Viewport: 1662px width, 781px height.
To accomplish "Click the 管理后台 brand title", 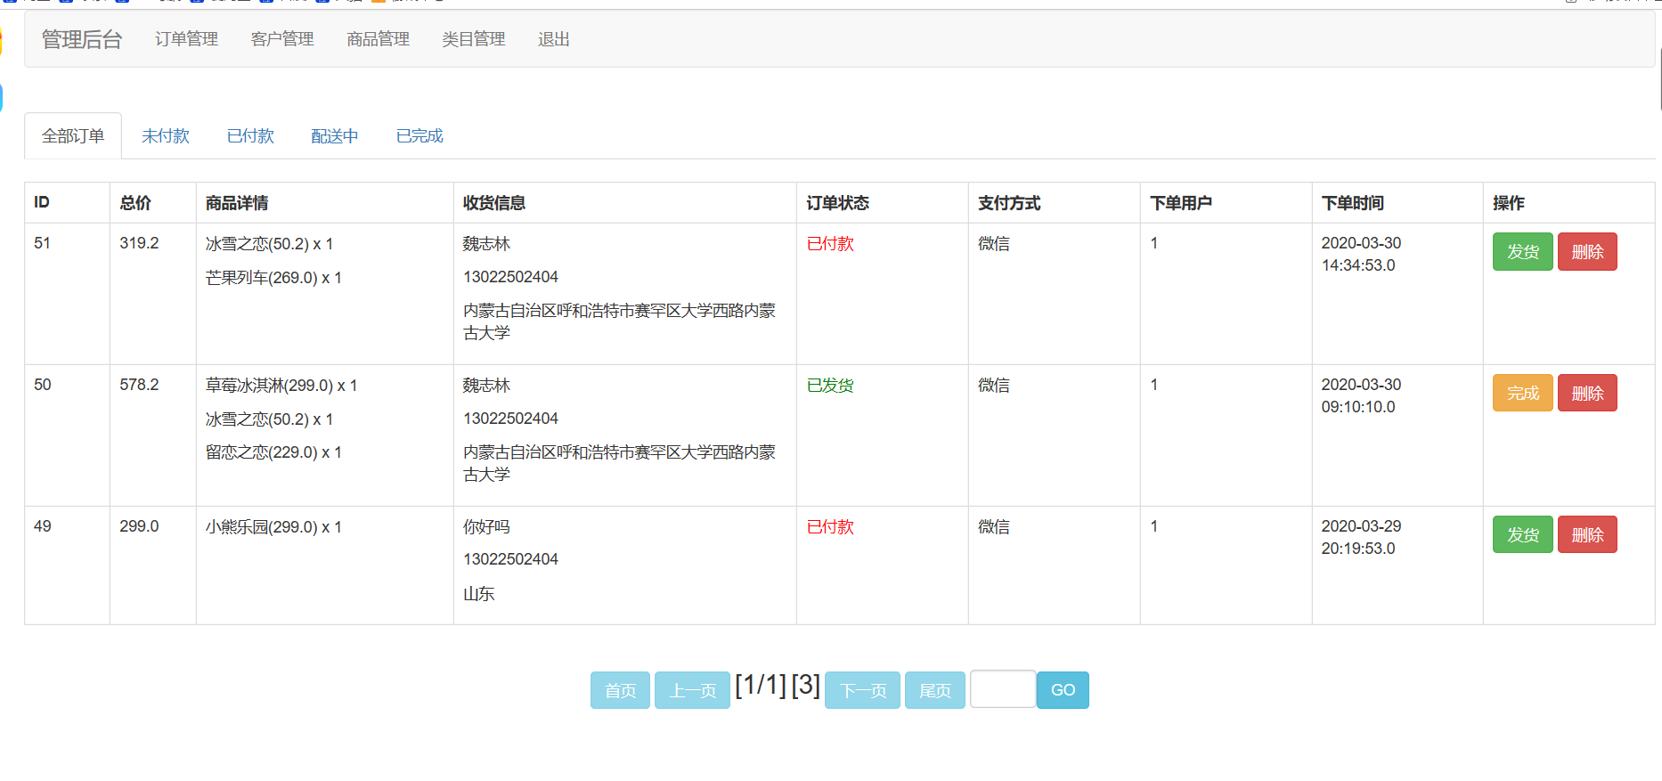I will [x=82, y=39].
